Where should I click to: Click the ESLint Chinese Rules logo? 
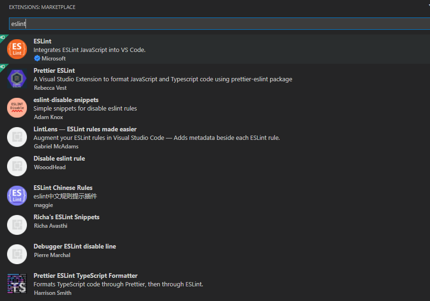pos(17,195)
